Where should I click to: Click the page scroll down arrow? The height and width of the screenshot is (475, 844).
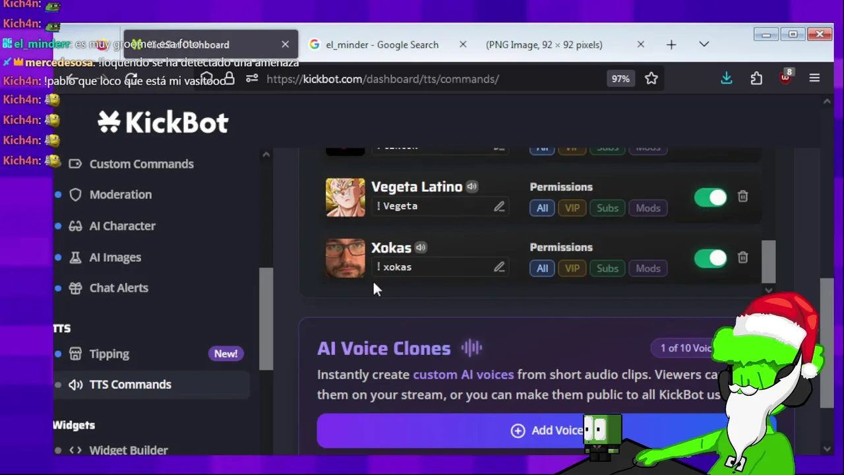[x=827, y=449]
